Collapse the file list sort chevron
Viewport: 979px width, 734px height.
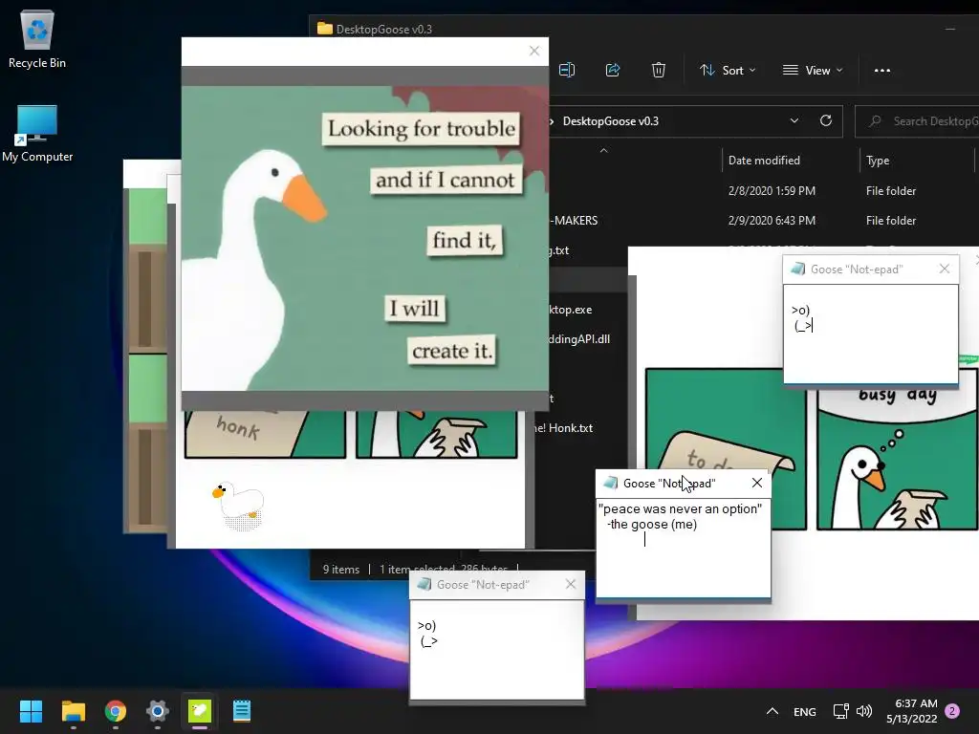pyautogui.click(x=604, y=150)
